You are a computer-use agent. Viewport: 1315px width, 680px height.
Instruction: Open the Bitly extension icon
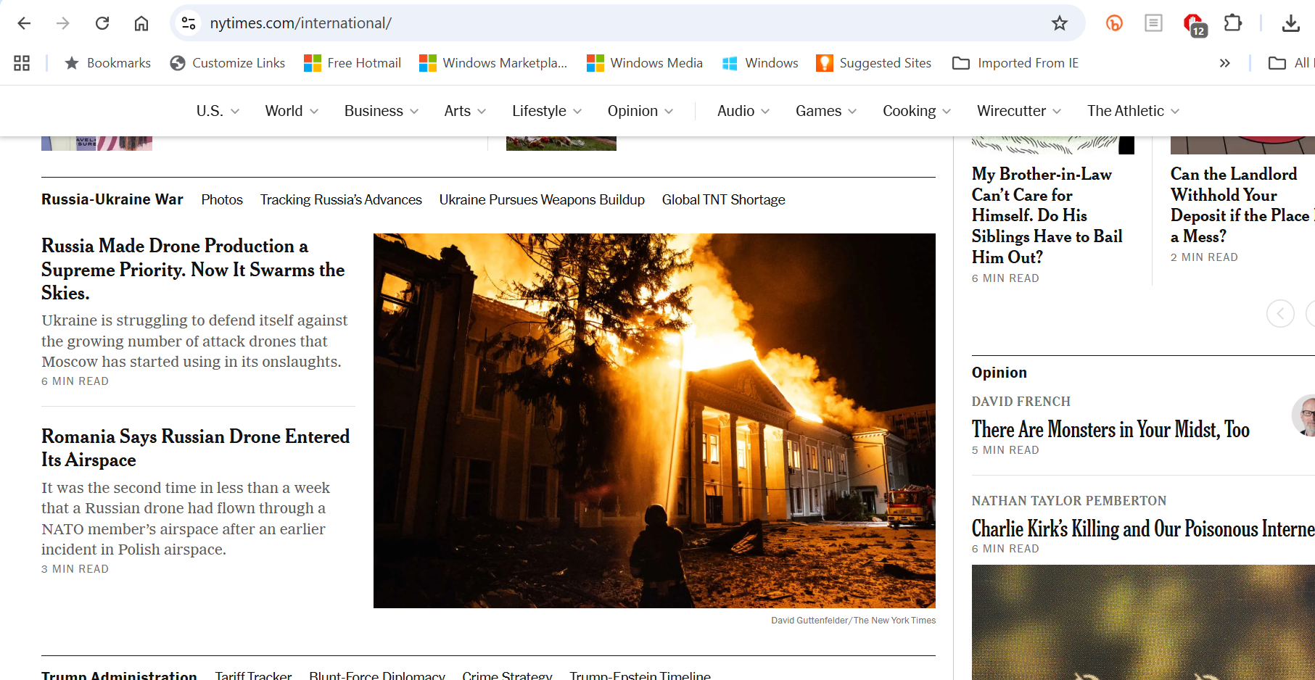pos(1114,22)
